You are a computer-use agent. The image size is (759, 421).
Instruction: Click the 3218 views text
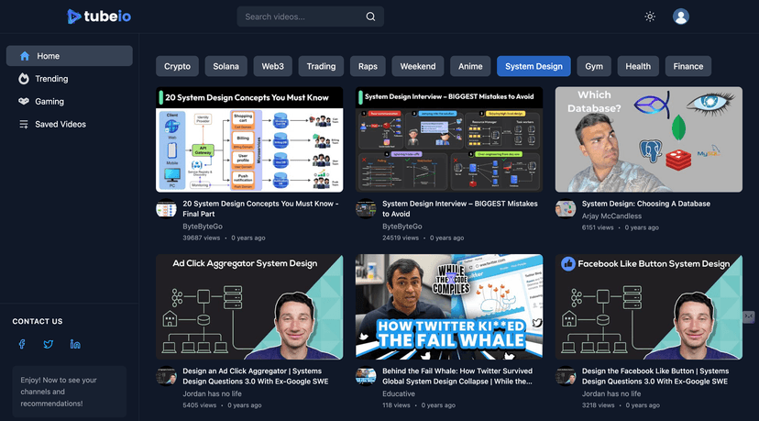(599, 405)
